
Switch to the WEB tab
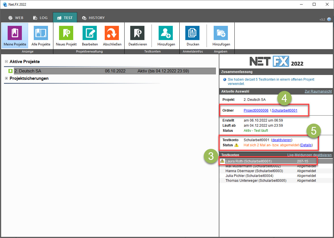16,18
